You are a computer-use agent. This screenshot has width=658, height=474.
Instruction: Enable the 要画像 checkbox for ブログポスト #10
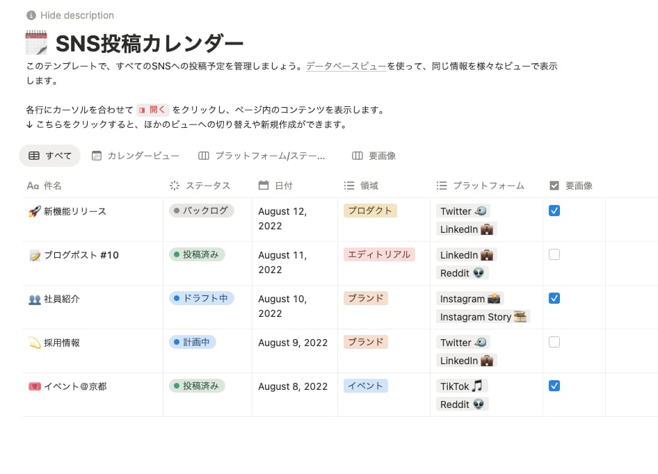554,254
